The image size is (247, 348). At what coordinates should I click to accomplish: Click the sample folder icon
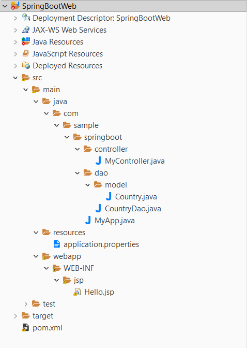pyautogui.click(x=67, y=125)
